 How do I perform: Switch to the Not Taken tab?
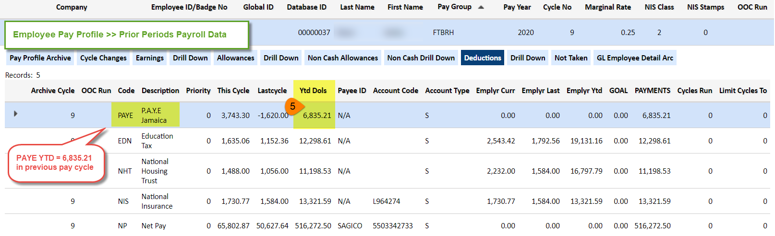point(571,58)
